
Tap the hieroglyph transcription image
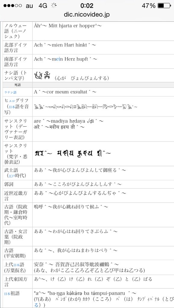[x=85, y=107]
